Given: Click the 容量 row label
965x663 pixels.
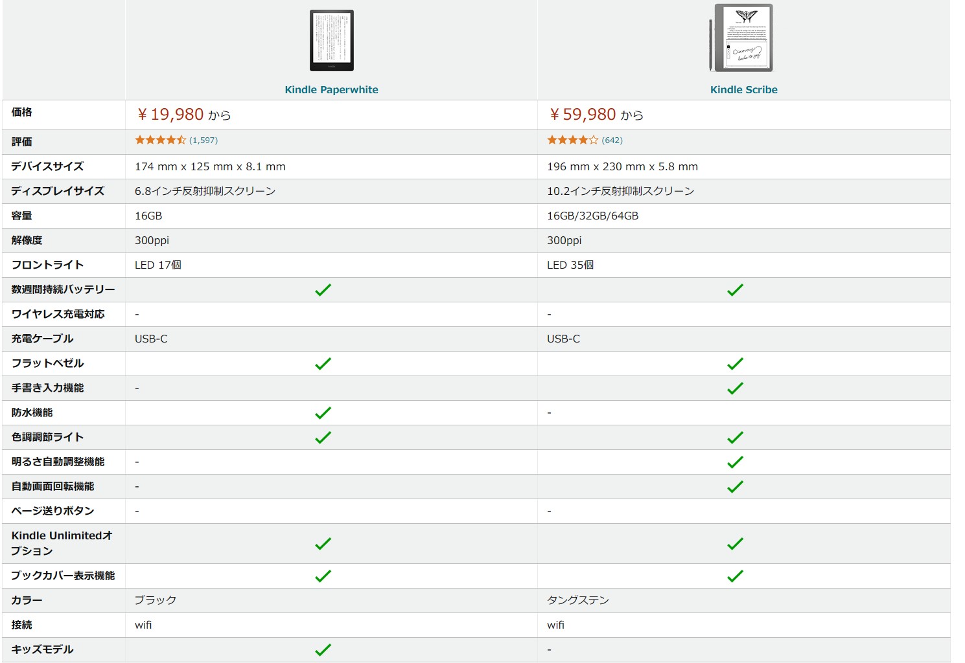Looking at the screenshot, I should 21,216.
